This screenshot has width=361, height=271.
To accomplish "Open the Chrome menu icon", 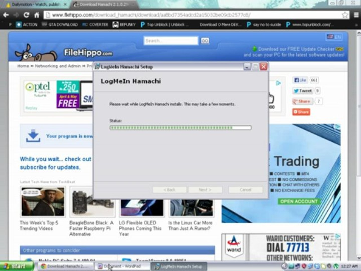I will (x=356, y=15).
